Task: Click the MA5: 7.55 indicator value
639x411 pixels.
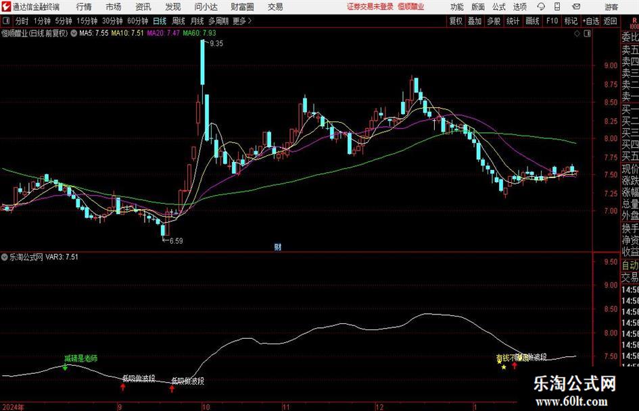Action: pyautogui.click(x=94, y=33)
